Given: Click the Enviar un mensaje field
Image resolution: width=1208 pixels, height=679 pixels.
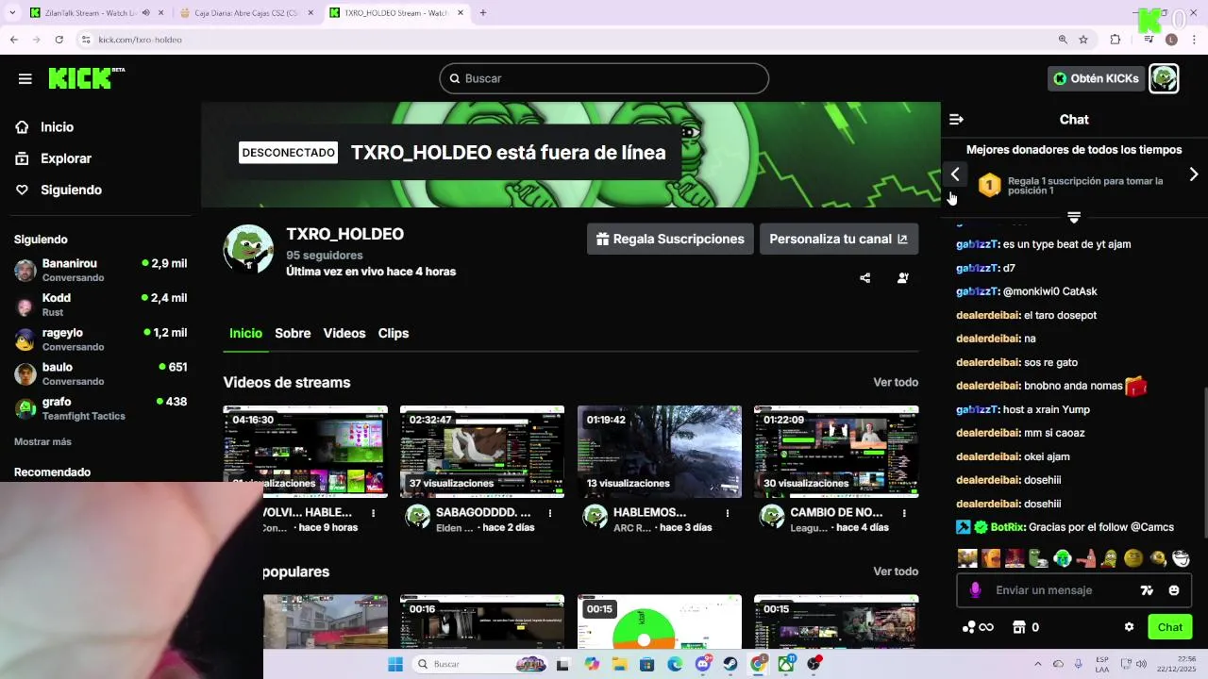Looking at the screenshot, I should click(1074, 590).
